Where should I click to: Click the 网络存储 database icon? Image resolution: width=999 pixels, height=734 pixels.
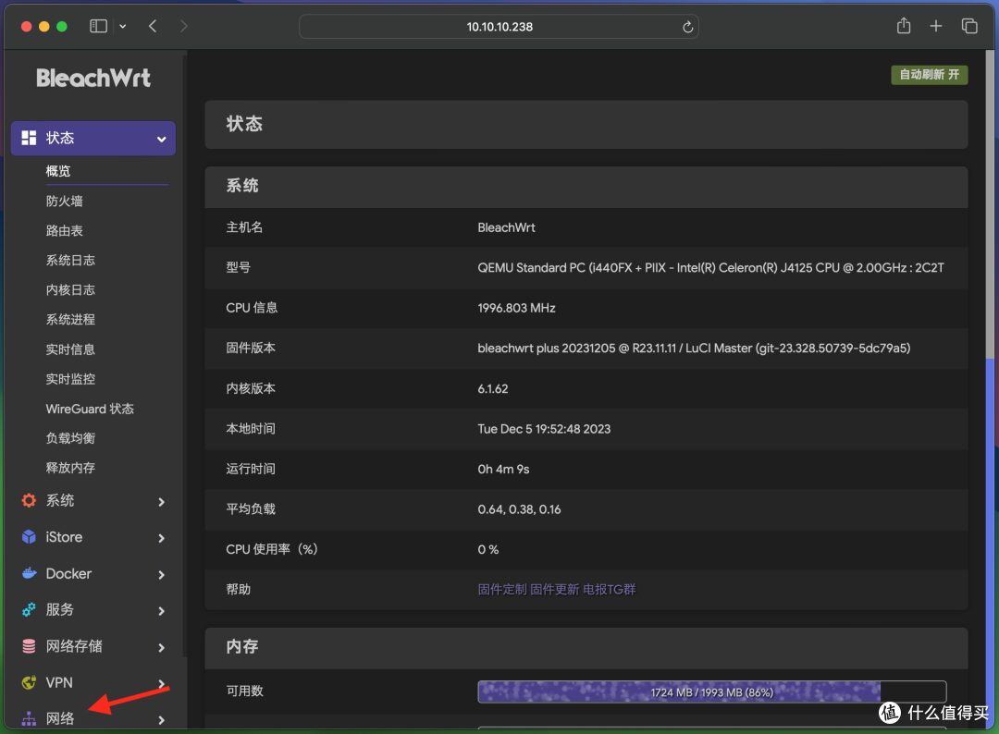(x=27, y=646)
